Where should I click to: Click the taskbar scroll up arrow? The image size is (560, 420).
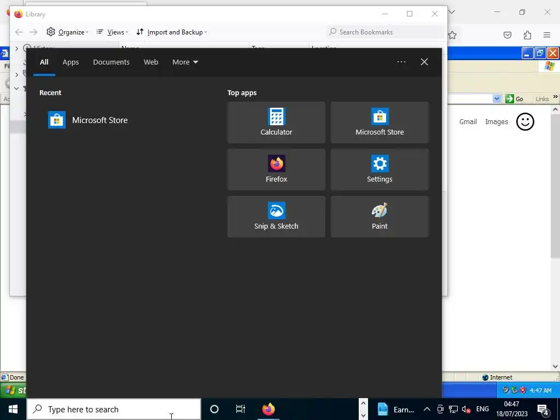[363, 404]
